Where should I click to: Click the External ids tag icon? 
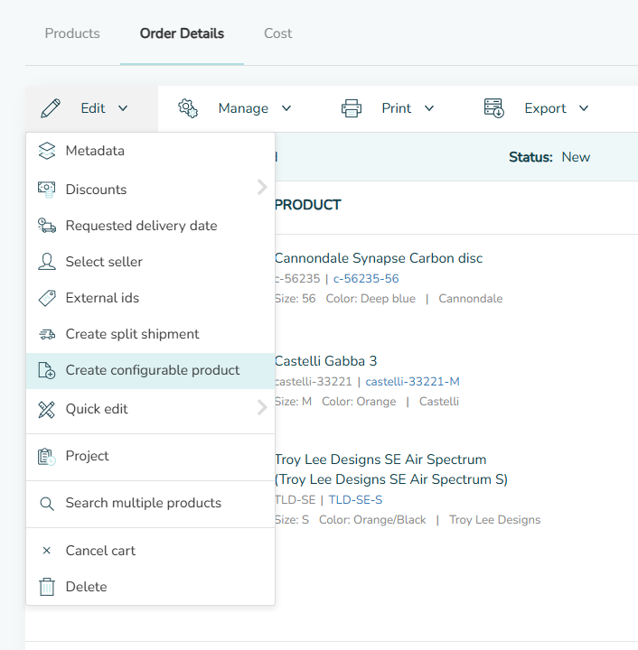[47, 298]
